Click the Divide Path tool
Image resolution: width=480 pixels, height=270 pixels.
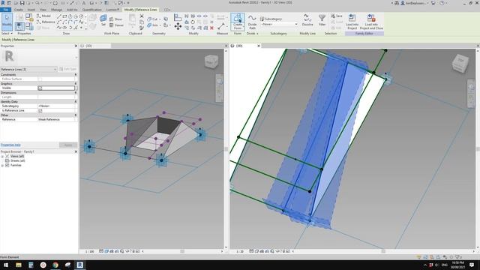point(252,22)
